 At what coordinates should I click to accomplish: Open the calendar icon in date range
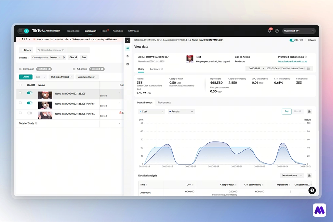[x=308, y=69]
